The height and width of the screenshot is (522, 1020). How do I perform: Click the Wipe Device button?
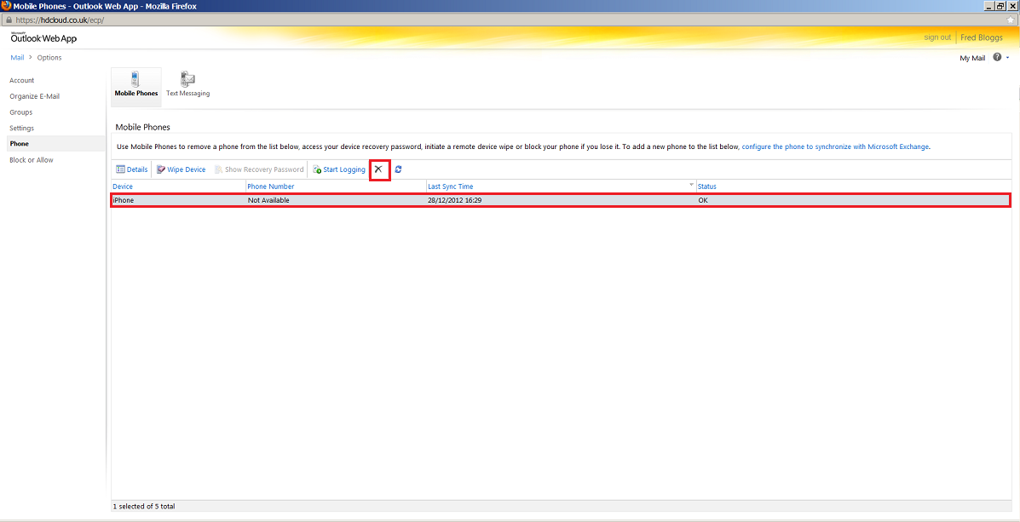click(x=182, y=169)
